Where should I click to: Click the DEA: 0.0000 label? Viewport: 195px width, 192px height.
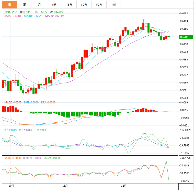click(48, 102)
